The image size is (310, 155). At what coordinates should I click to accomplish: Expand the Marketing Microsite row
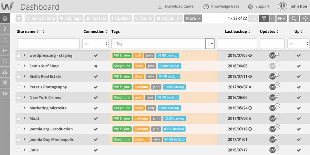(24, 108)
